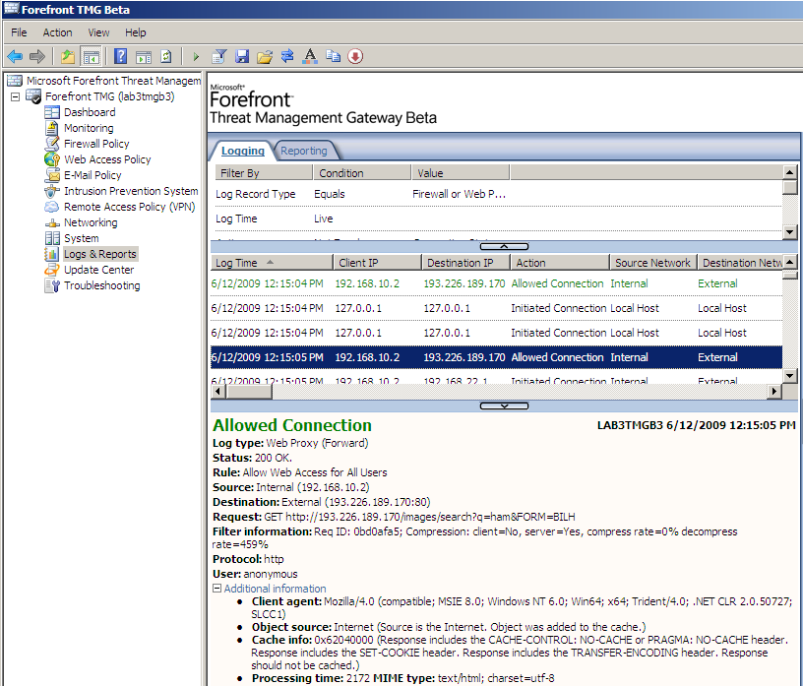This screenshot has height=686, width=803.
Task: Sort by the Destination Network column header
Action: (x=741, y=263)
